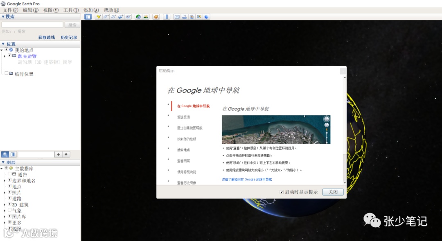This screenshot has width=442, height=241.
Task: Click the Print toolbar icon
Action: coord(184,17)
